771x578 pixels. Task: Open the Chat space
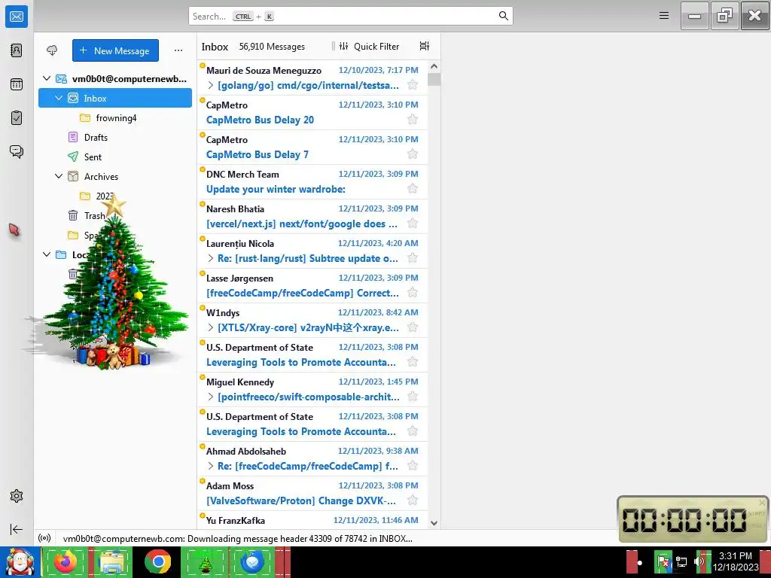[x=17, y=151]
